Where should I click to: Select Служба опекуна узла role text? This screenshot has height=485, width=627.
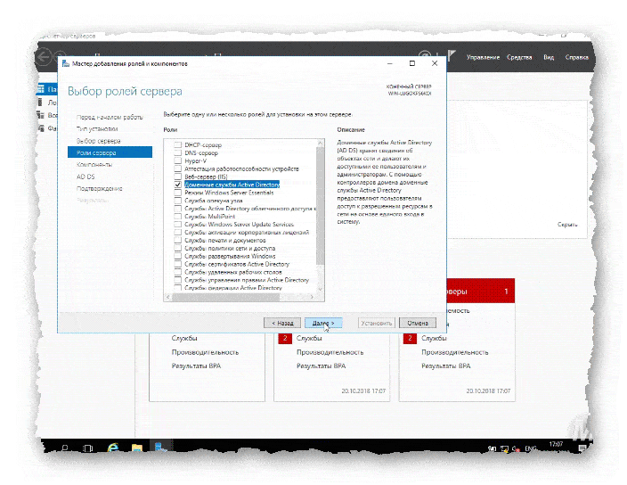click(x=213, y=201)
